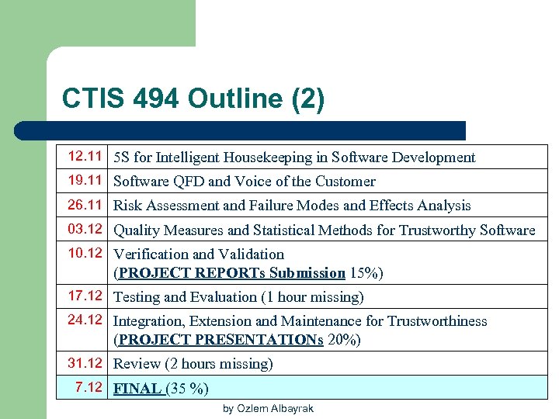559x419 pixels.
Task: Click the 5S for Intelligent Housekeeping topic
Action: 294,157
